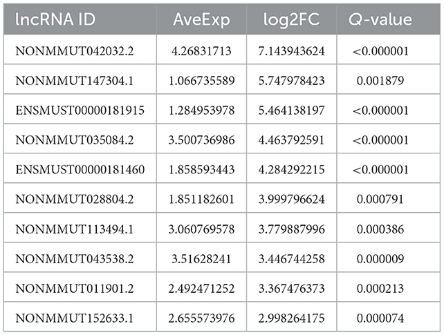Image resolution: width=444 pixels, height=335 pixels.
Task: Click AveExp value 1.066735589
Action: [x=201, y=81]
